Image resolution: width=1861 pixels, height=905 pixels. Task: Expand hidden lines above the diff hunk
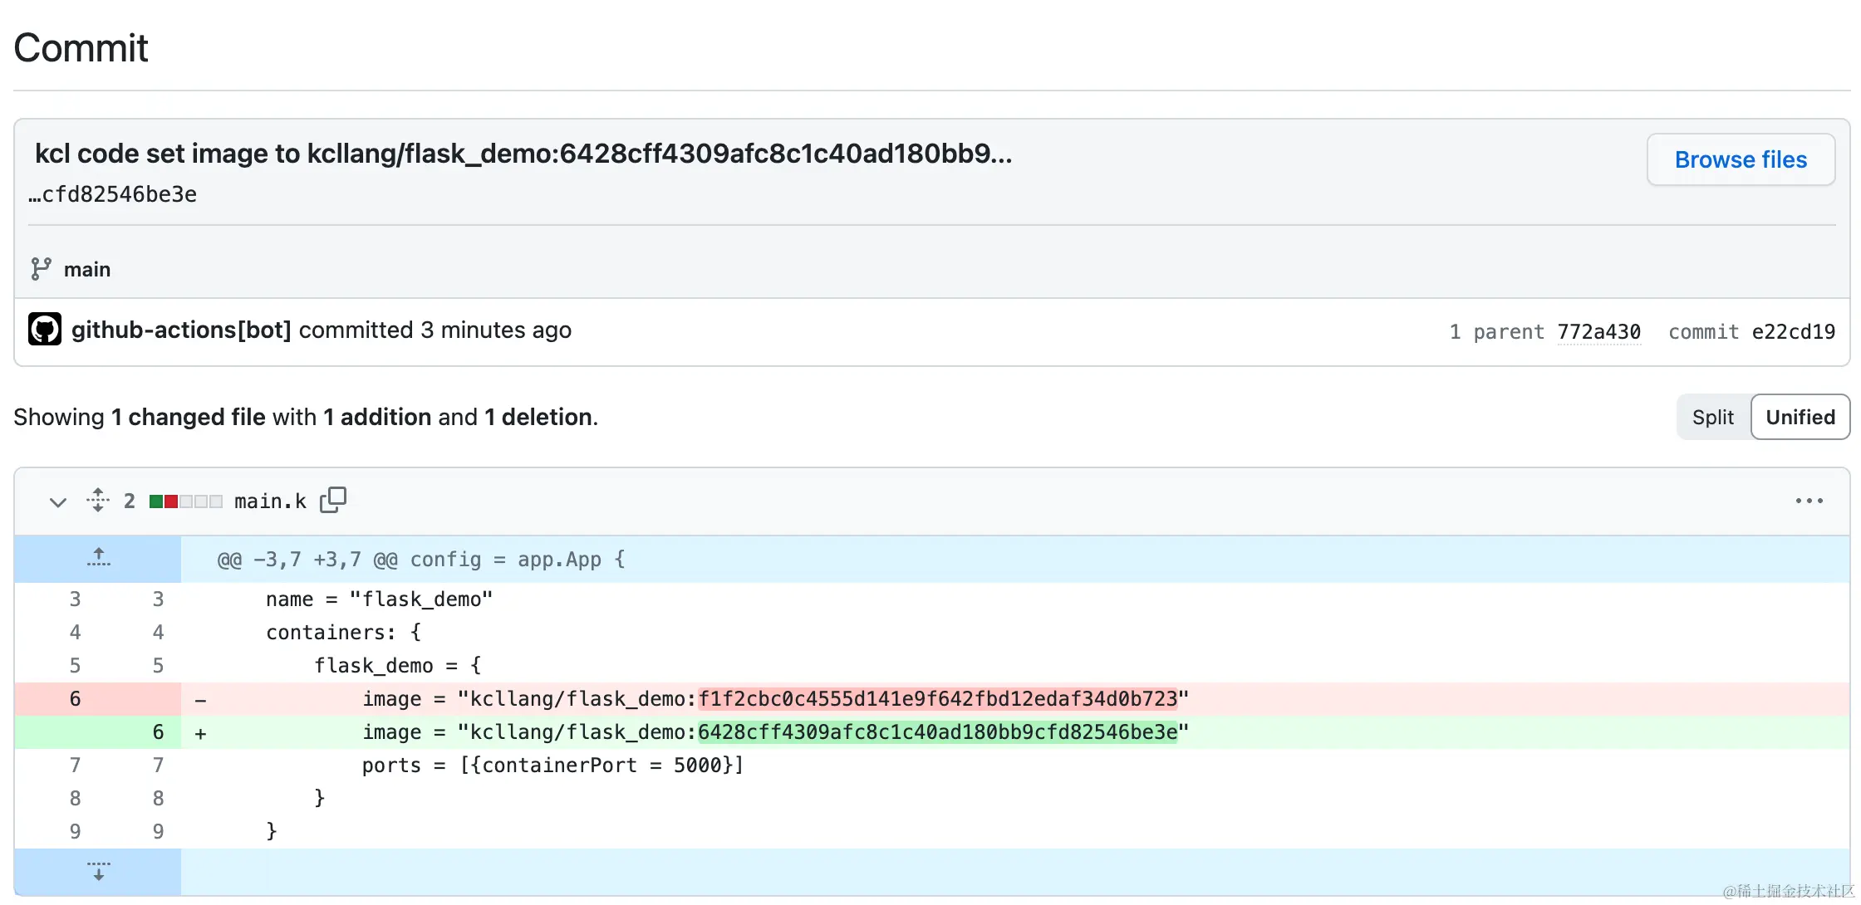pos(98,559)
